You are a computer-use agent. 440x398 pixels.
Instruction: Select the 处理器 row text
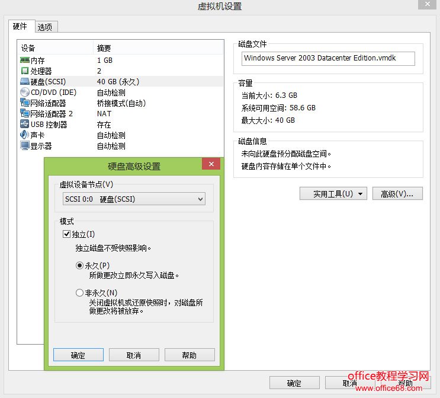41,71
